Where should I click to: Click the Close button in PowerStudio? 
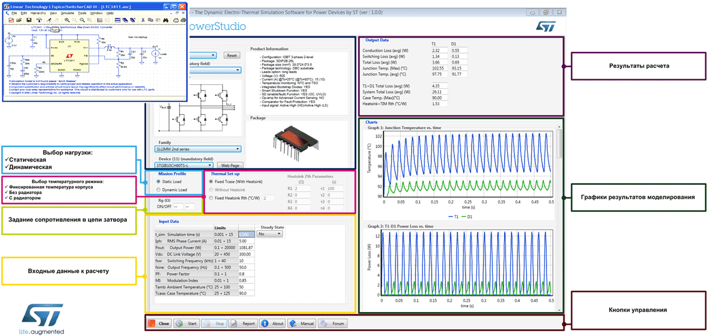[159, 323]
